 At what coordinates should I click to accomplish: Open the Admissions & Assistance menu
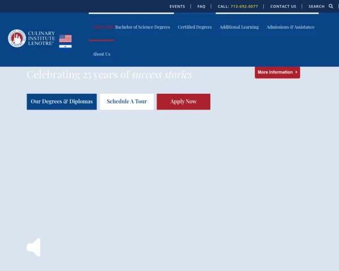(x=290, y=27)
